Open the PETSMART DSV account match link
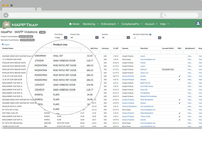The height and width of the screenshot is (145, 202). [168, 70]
